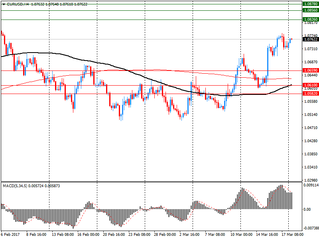Click the 1.04710 price axis value
319x239 pixels.
(311, 127)
